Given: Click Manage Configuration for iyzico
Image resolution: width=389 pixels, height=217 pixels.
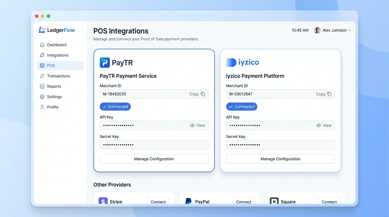Looking at the screenshot, I should pyautogui.click(x=280, y=159).
